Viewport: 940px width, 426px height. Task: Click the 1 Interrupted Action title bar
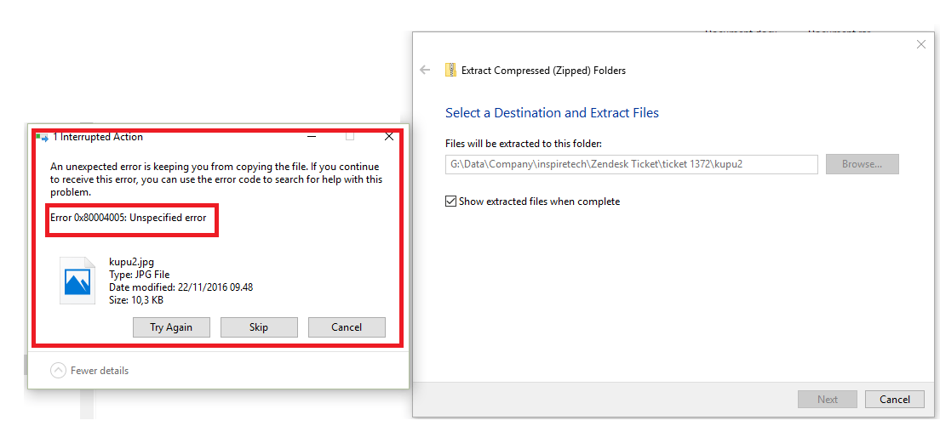(170, 137)
